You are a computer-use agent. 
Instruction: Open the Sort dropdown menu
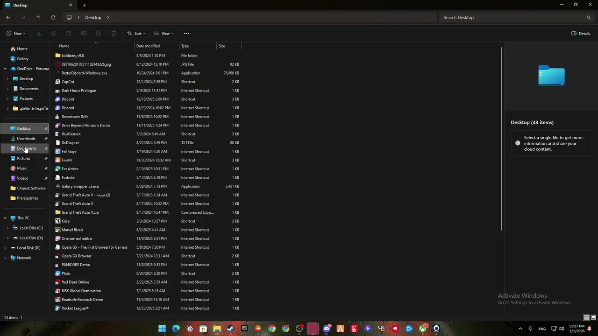pyautogui.click(x=136, y=34)
